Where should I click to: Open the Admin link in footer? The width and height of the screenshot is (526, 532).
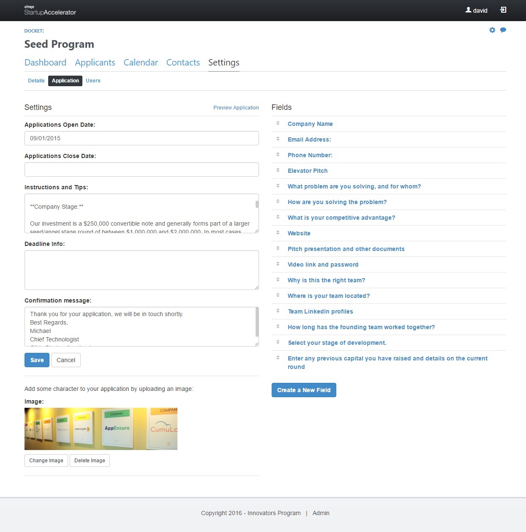pyautogui.click(x=321, y=513)
